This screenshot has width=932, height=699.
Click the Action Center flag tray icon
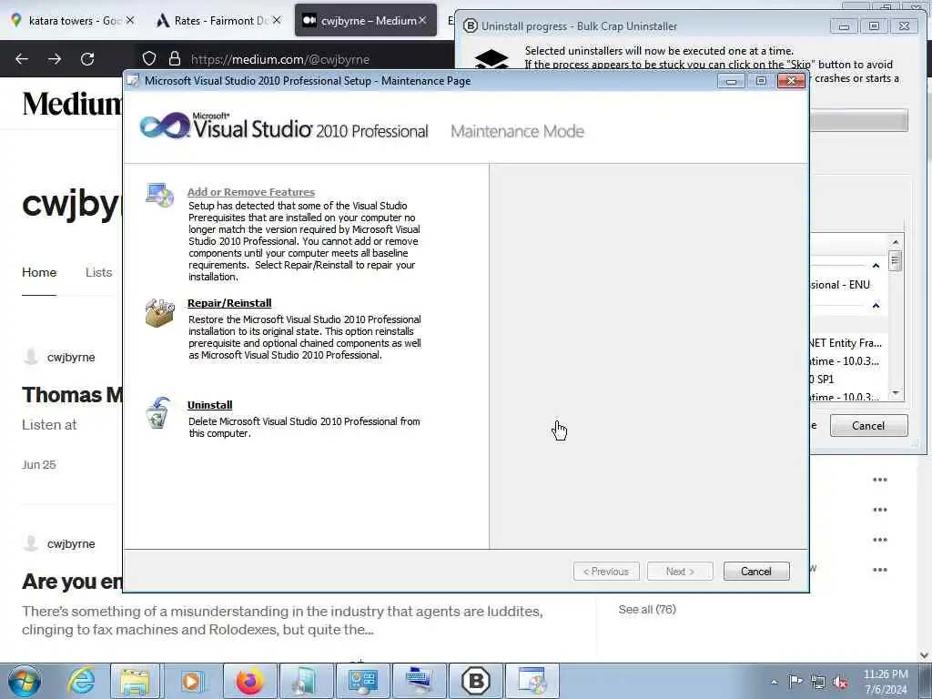coord(795,682)
